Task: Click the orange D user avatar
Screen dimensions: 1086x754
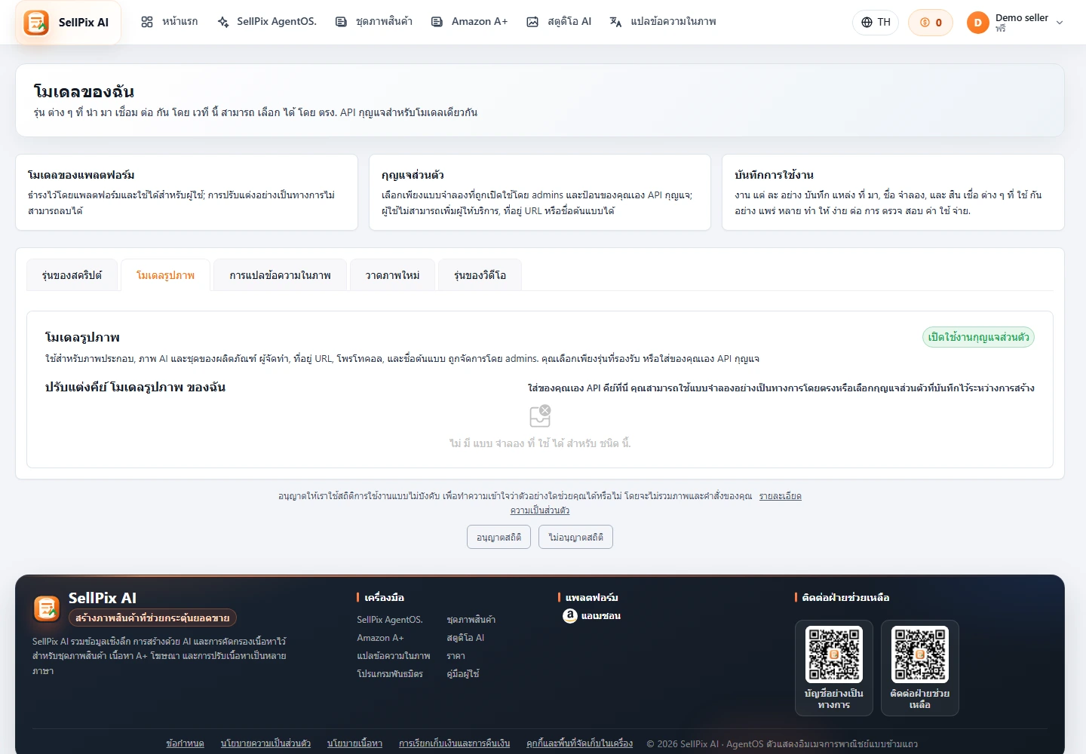Action: click(978, 23)
